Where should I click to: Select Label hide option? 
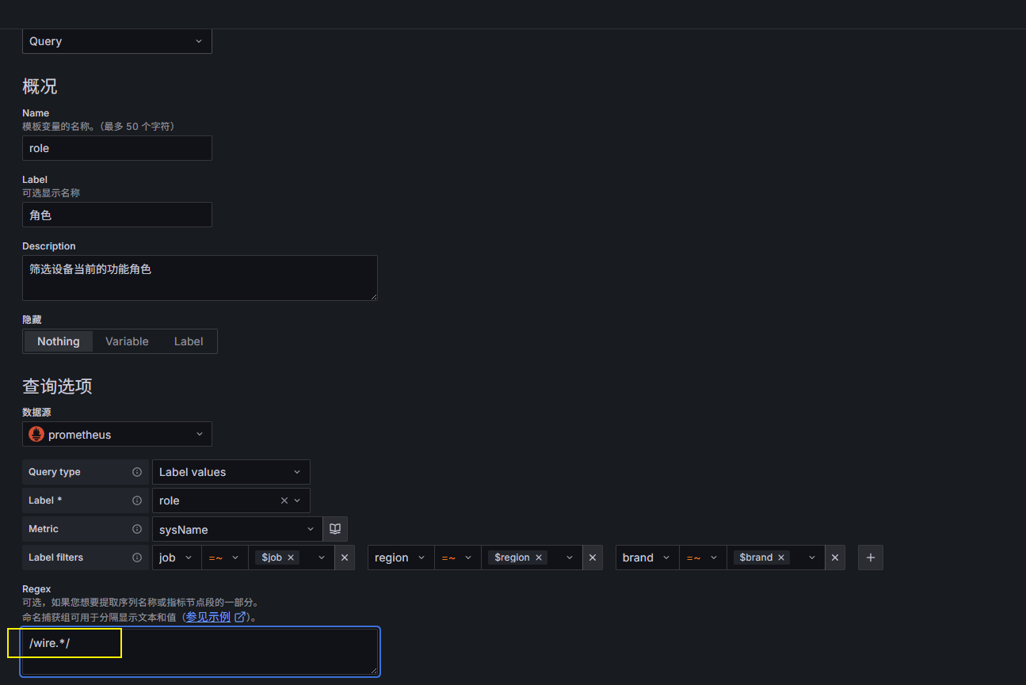coord(189,341)
